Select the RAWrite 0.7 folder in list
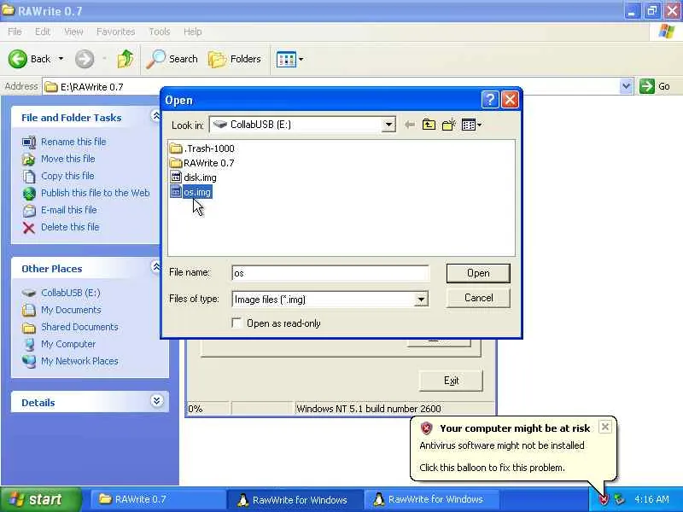Screen dimensions: 683x512 202,163
